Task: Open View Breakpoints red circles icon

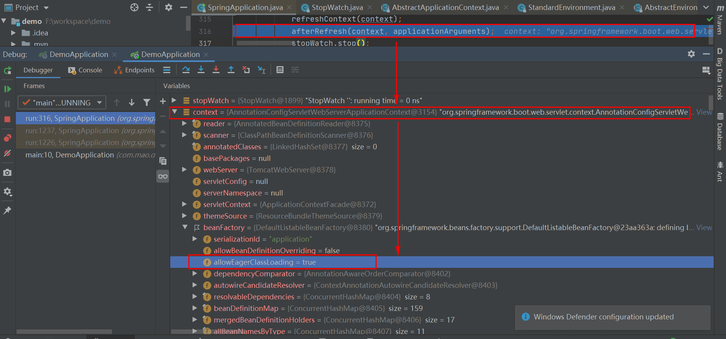Action: (7, 138)
